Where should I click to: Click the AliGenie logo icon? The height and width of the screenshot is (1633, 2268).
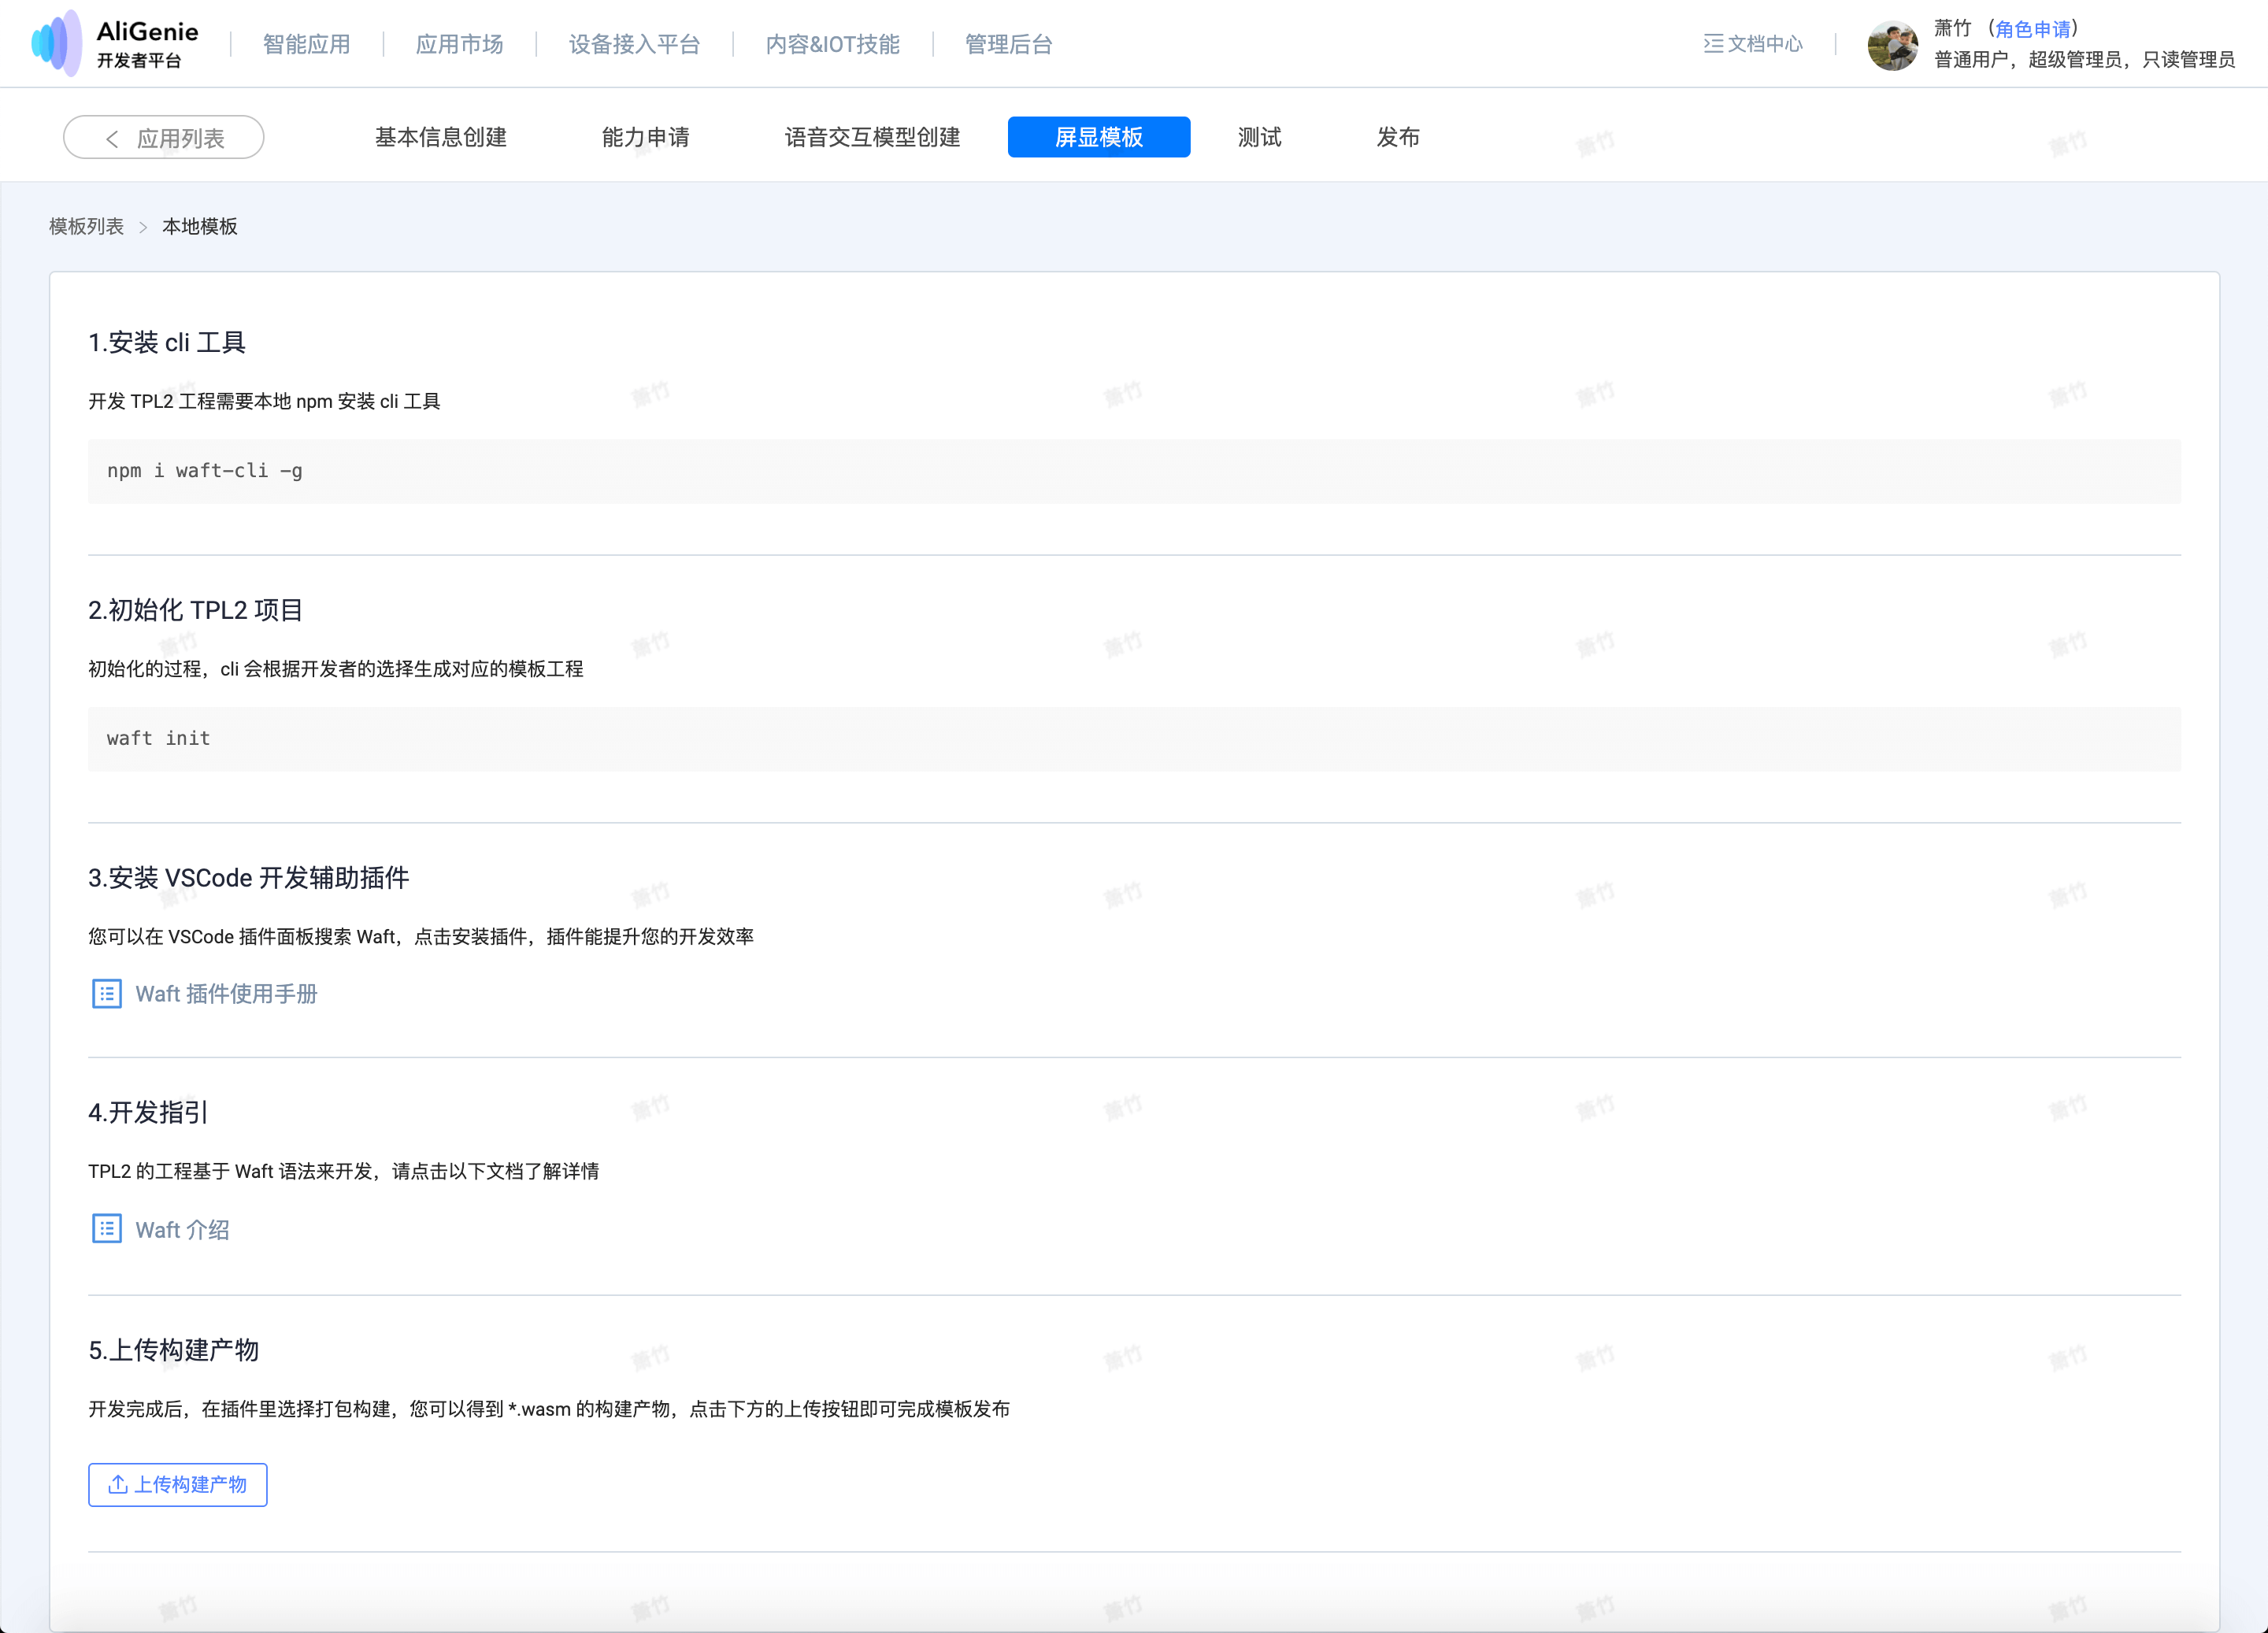57,43
